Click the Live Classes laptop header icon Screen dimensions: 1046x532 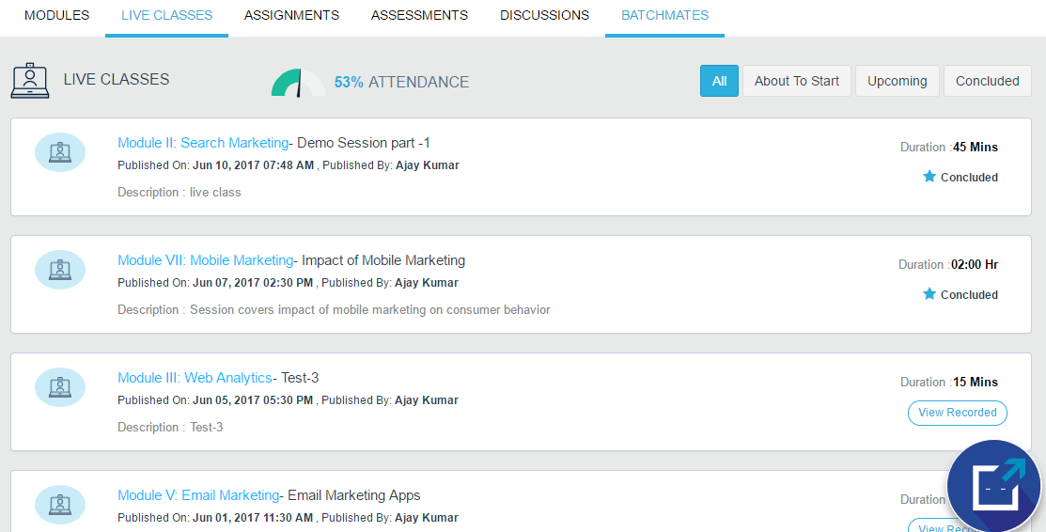coord(30,81)
